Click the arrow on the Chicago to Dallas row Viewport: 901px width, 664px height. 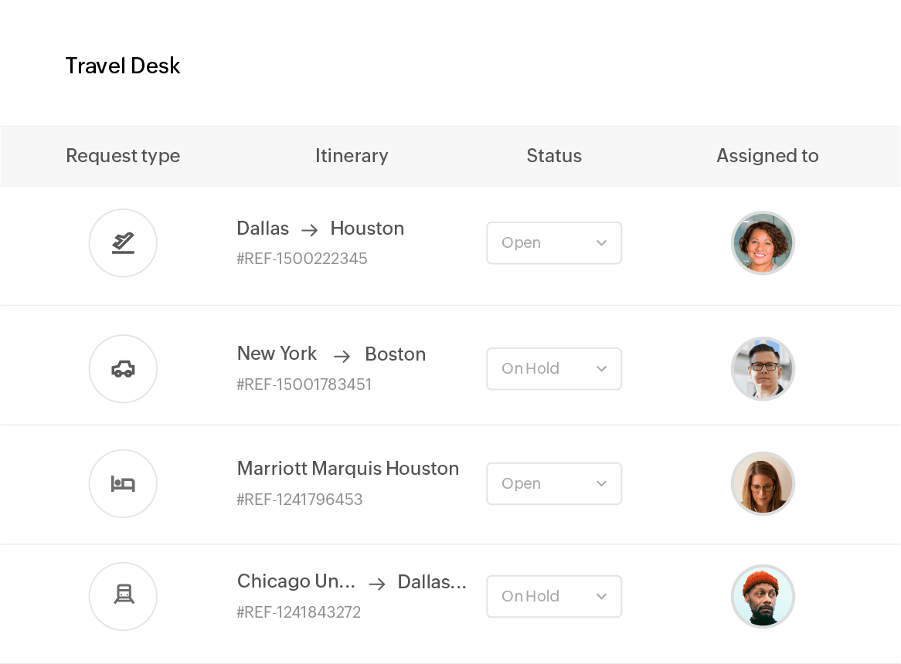(x=376, y=584)
